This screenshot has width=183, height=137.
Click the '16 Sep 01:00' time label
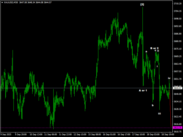[109, 134]
